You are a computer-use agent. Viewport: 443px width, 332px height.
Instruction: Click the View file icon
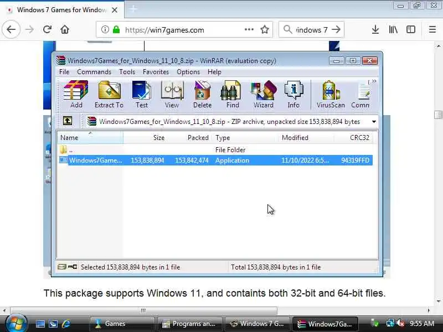[172, 94]
